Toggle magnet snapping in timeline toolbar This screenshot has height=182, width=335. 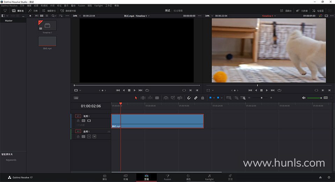[189, 98]
